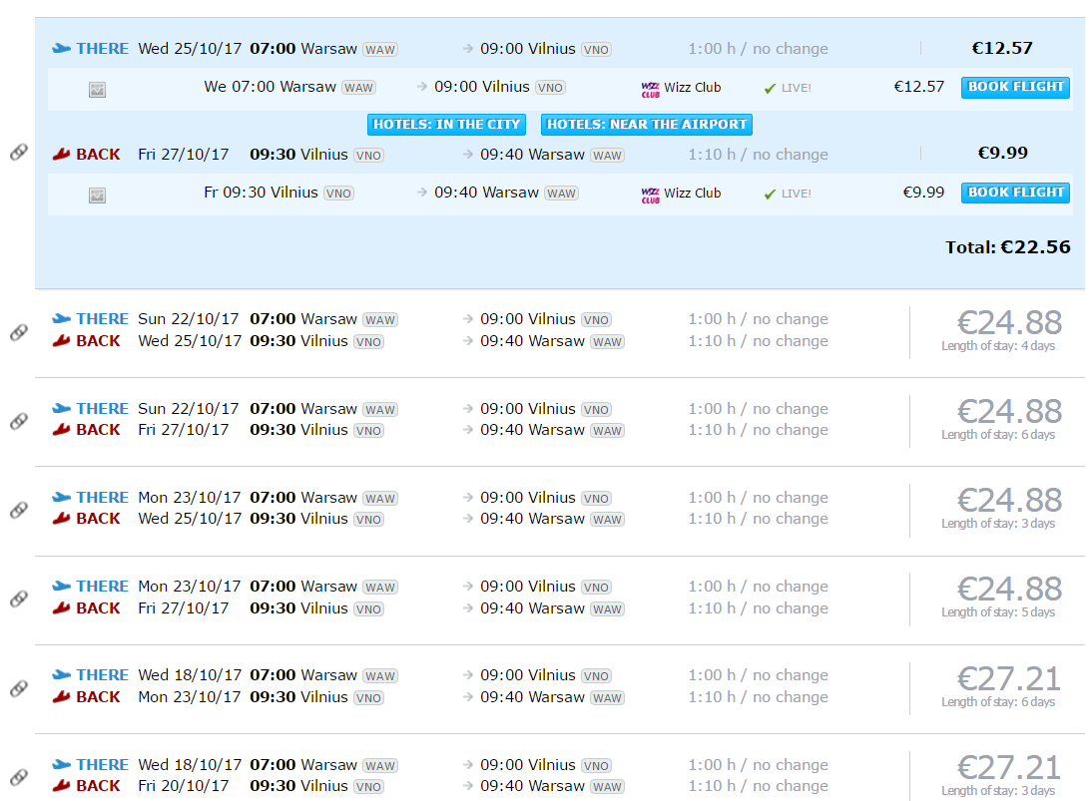Click Wizz Club logo in the €9.99 flight row
This screenshot has width=1092, height=801.
651,195
